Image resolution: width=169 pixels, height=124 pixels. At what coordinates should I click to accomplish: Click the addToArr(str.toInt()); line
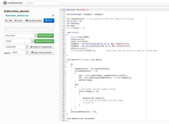coord(93,98)
